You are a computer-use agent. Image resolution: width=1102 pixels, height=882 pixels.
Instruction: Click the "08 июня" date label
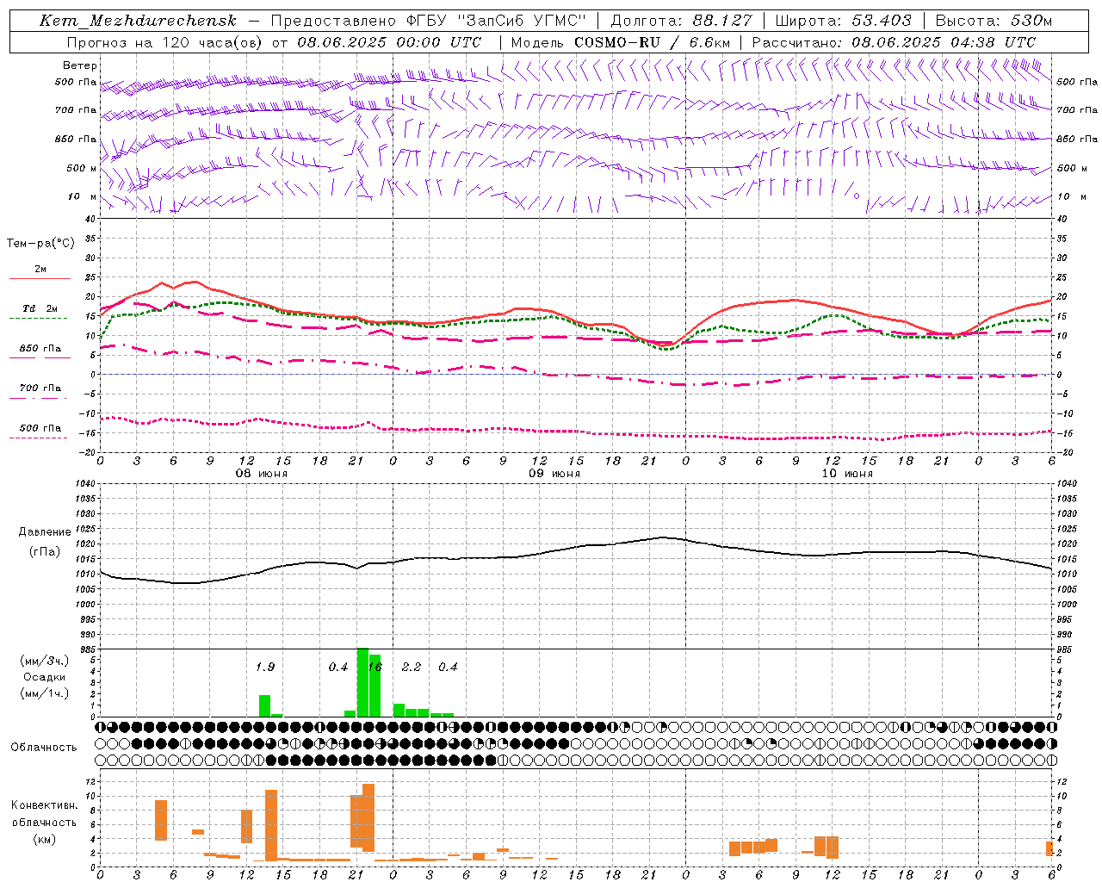[262, 474]
